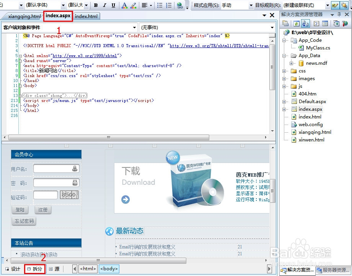Click the 忘记密码 button
The image size is (352, 276).
click(24, 221)
